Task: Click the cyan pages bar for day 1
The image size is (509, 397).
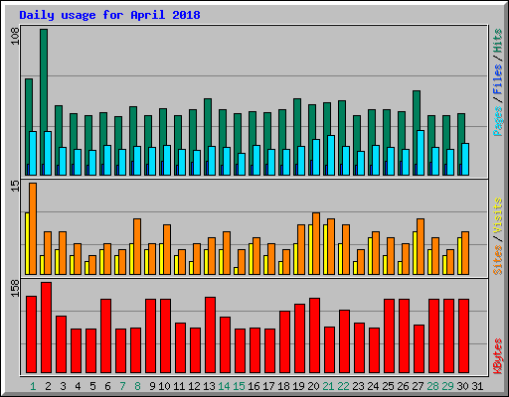Action: (33, 153)
